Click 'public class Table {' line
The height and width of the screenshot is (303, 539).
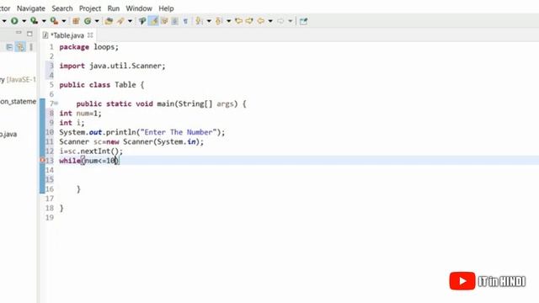[x=101, y=85]
